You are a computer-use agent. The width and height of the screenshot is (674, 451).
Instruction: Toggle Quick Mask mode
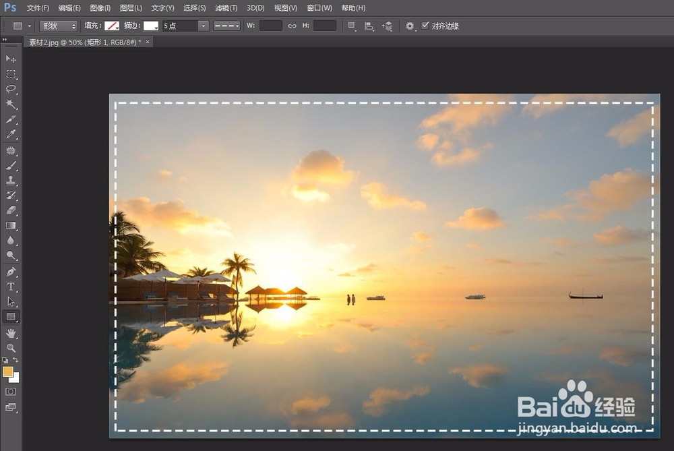point(11,392)
